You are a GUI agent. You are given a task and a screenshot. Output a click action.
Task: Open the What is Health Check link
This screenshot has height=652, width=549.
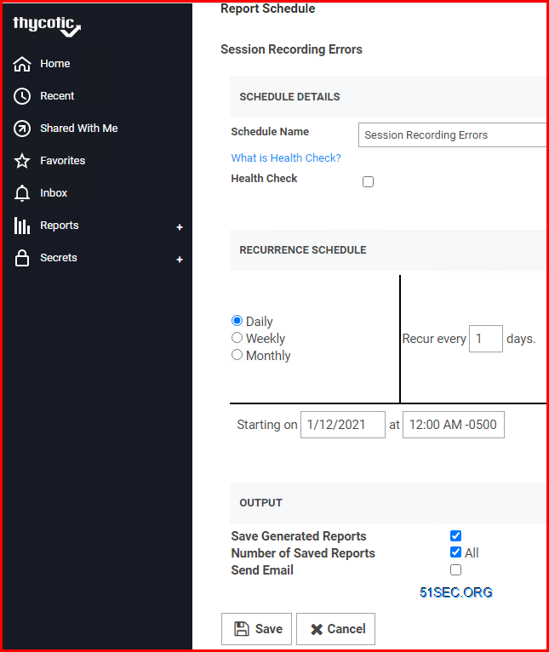[x=286, y=158]
